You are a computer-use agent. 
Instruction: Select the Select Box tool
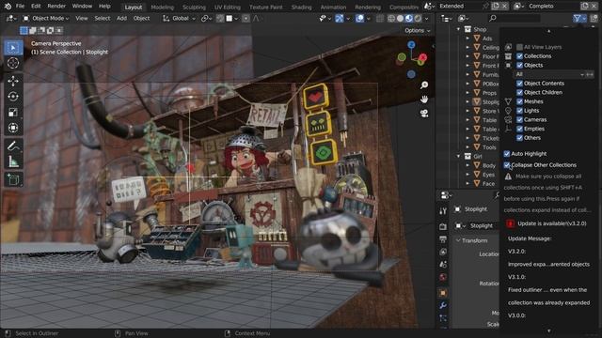tap(13, 47)
